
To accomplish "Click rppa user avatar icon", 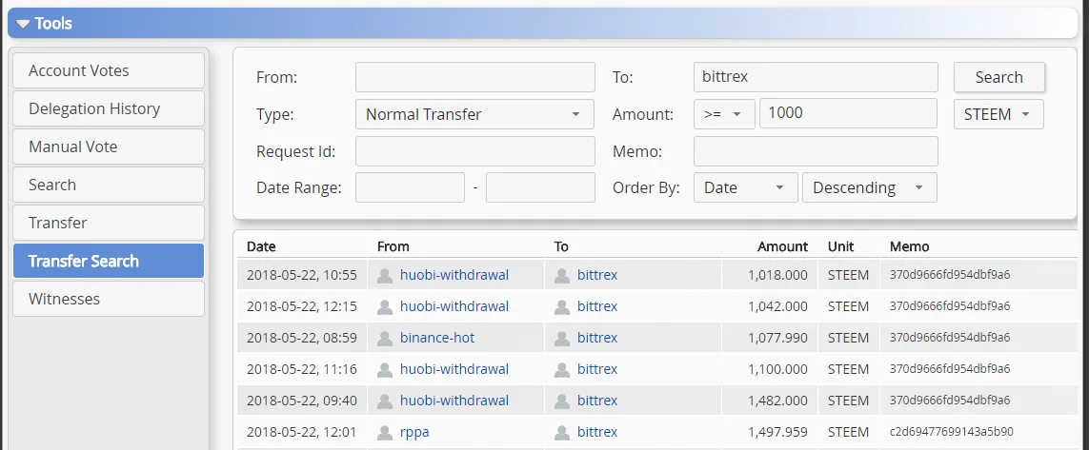I will tap(385, 433).
